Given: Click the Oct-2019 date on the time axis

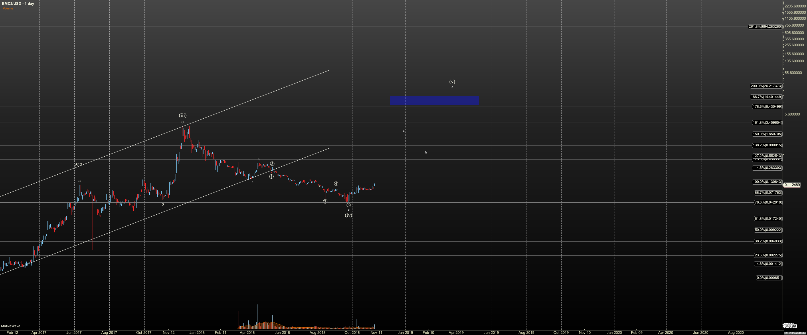Looking at the screenshot, I should (x=561, y=332).
